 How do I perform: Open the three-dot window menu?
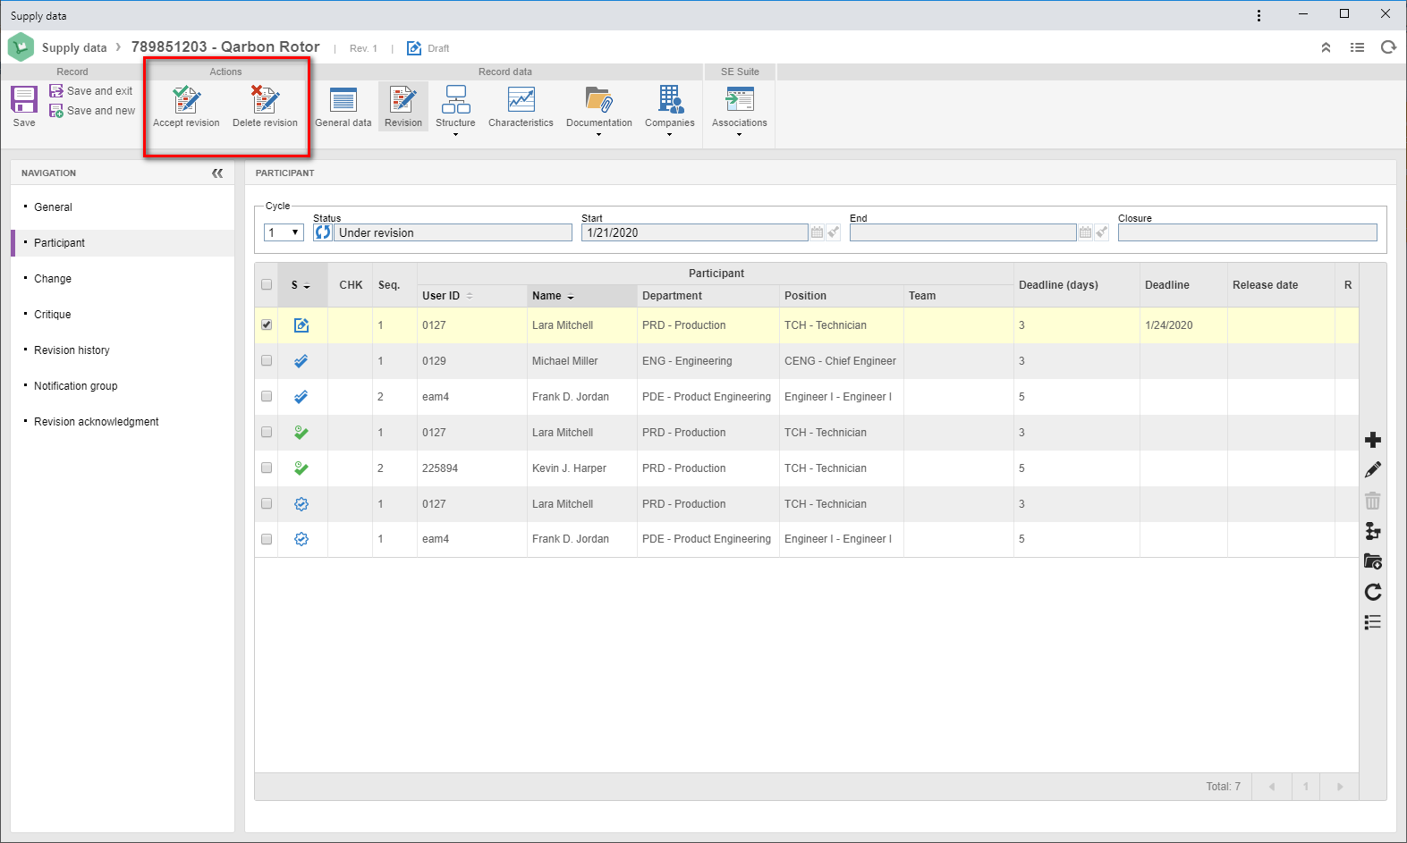1259,15
